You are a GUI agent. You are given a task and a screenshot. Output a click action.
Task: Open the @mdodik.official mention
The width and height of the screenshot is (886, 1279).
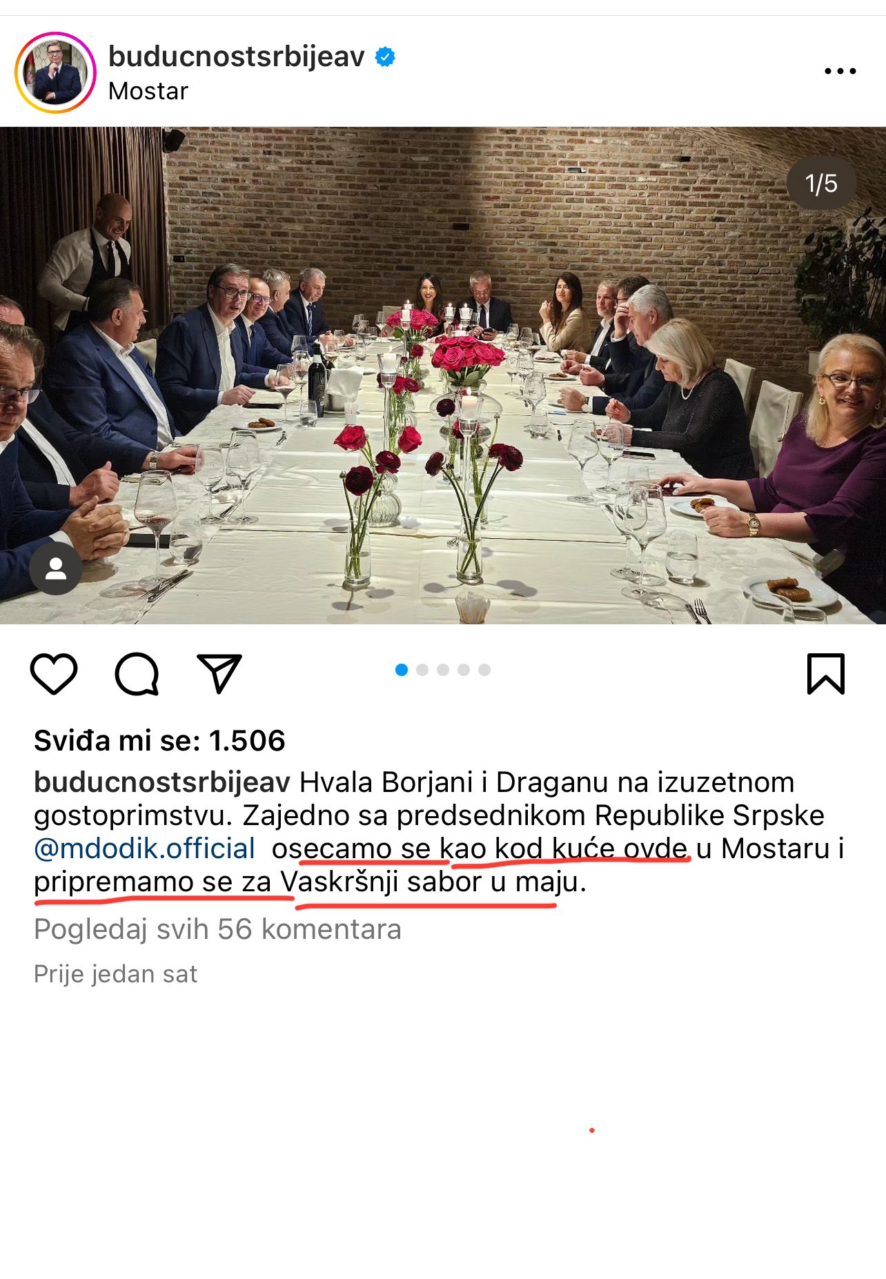145,849
